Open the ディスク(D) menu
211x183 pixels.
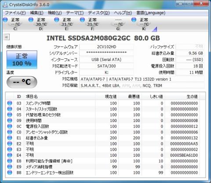point(99,13)
